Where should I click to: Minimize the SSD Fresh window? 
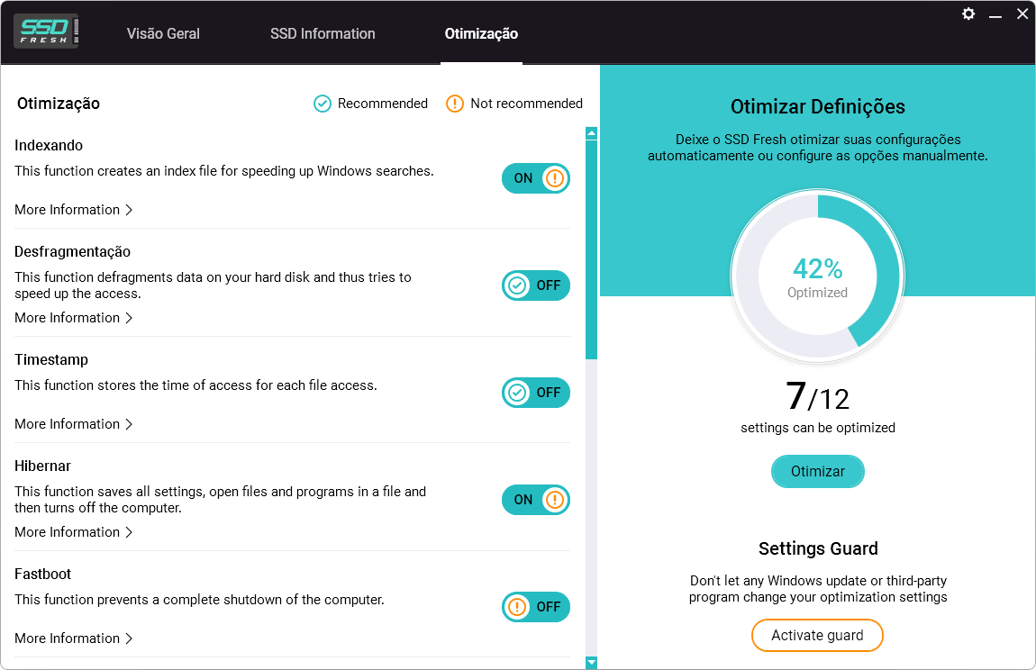pyautogui.click(x=995, y=15)
